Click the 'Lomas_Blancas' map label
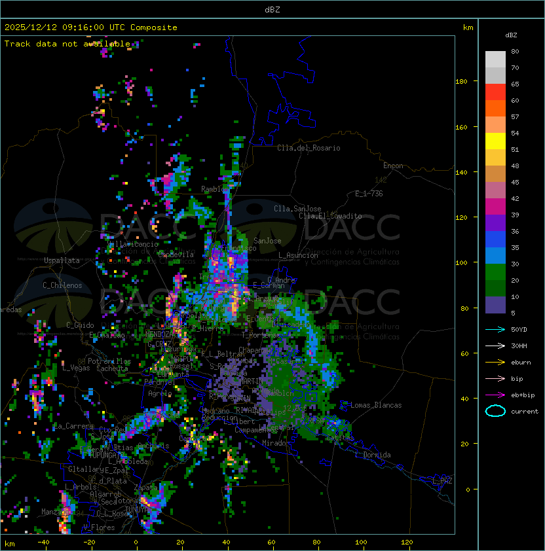545x551 pixels. click(376, 405)
